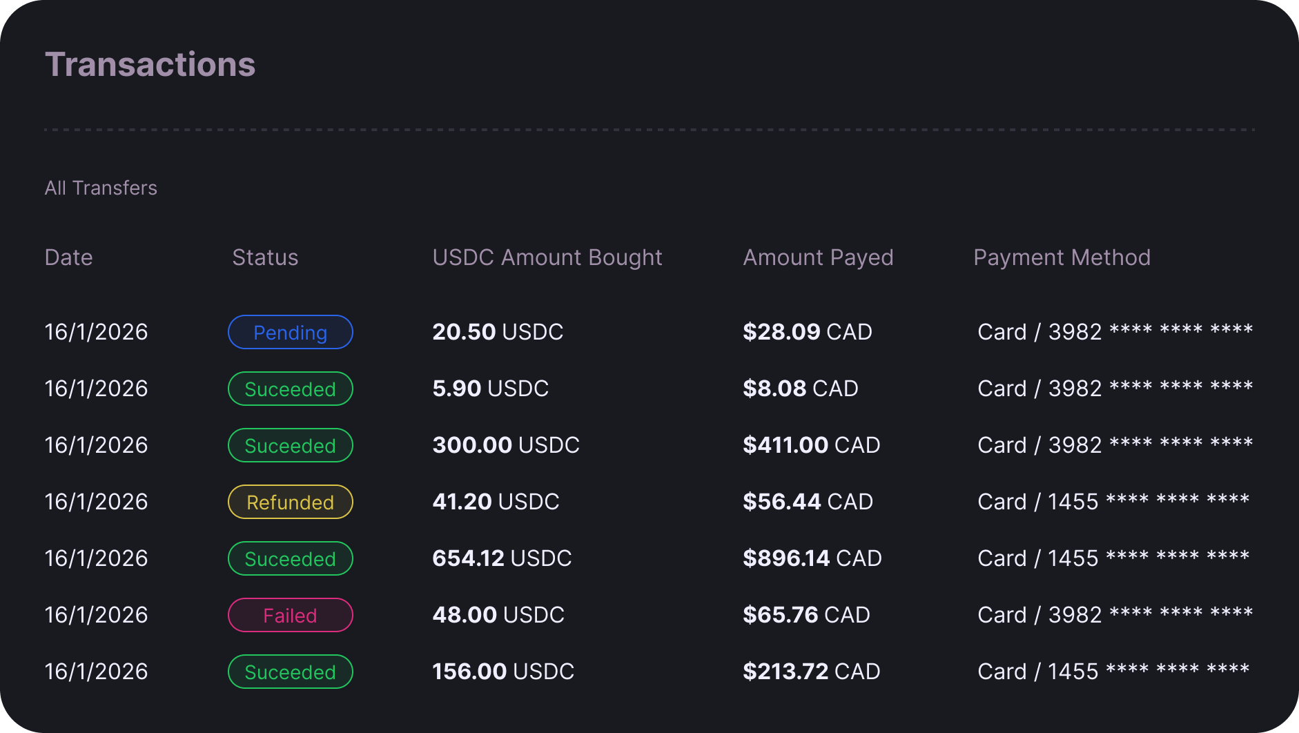Click Suceeded badge on 654.12 USDC row
The height and width of the screenshot is (733, 1299).
290,558
